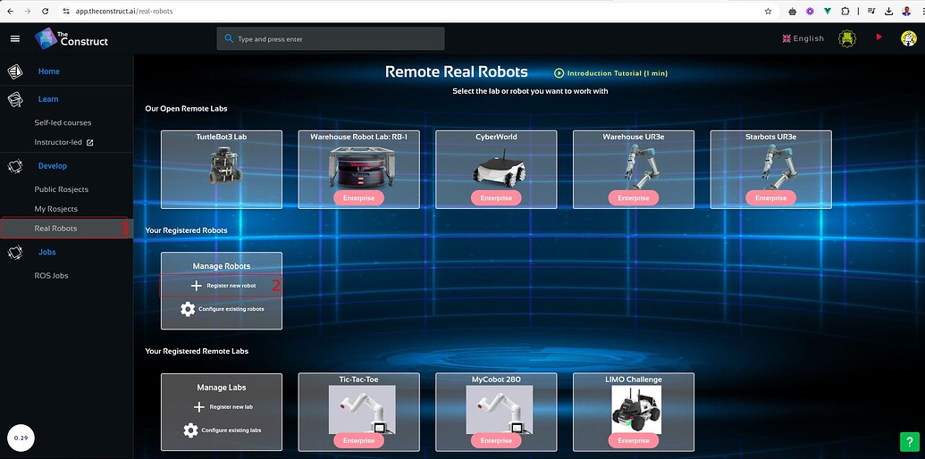Screen dimensions: 925x459
Task: Open Self-led courses
Action: pyautogui.click(x=63, y=122)
